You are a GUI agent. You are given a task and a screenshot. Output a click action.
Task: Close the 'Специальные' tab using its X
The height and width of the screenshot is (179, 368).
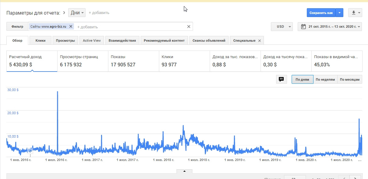(259, 41)
